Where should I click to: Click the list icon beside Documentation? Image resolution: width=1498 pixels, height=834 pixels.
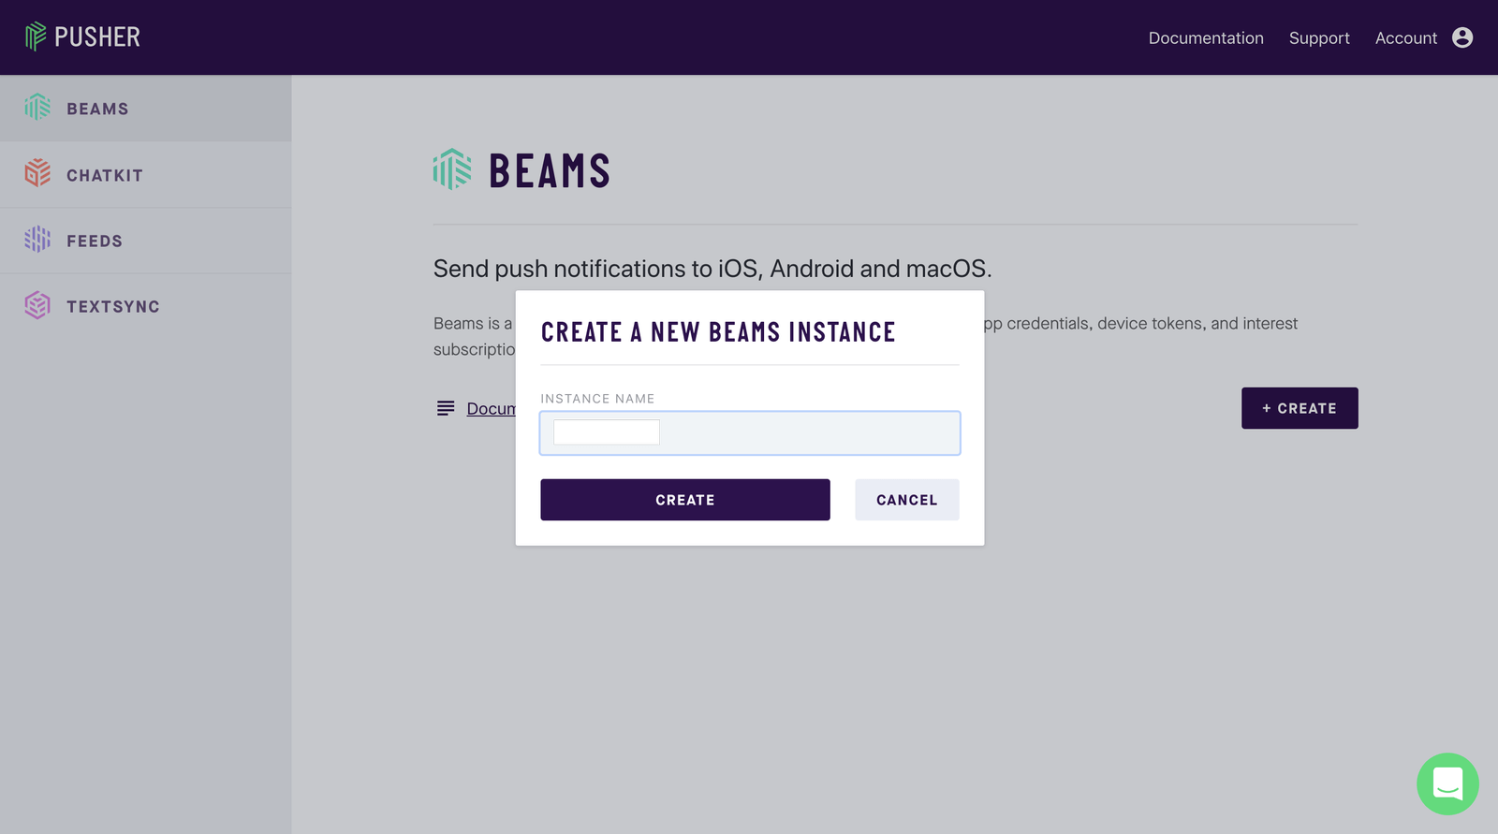(445, 408)
